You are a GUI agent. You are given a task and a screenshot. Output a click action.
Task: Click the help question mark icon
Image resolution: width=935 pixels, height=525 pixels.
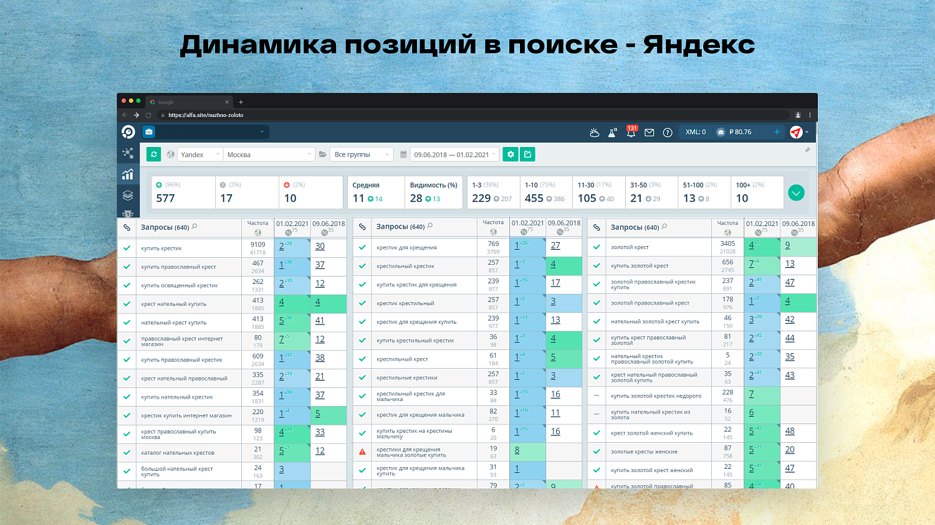pyautogui.click(x=667, y=132)
